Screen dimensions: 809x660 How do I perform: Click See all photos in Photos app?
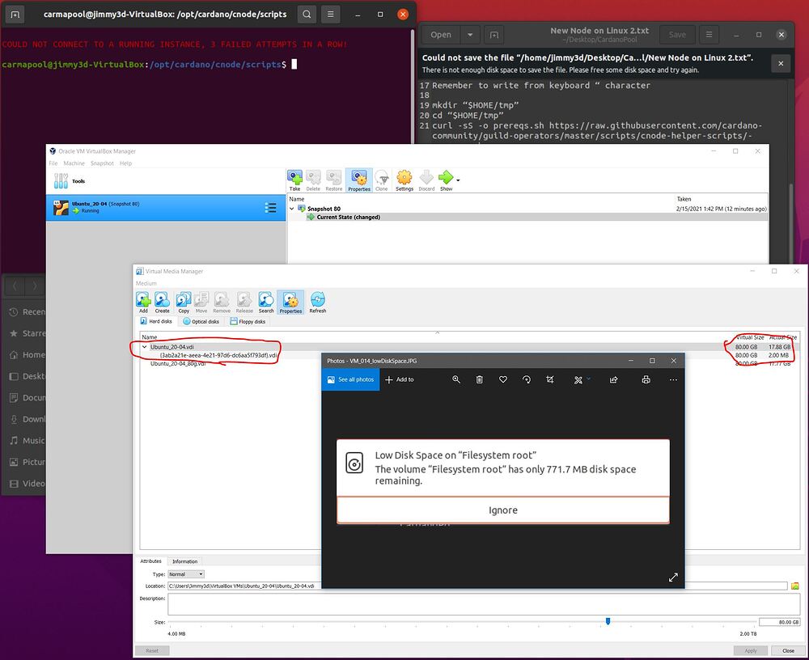tap(350, 379)
